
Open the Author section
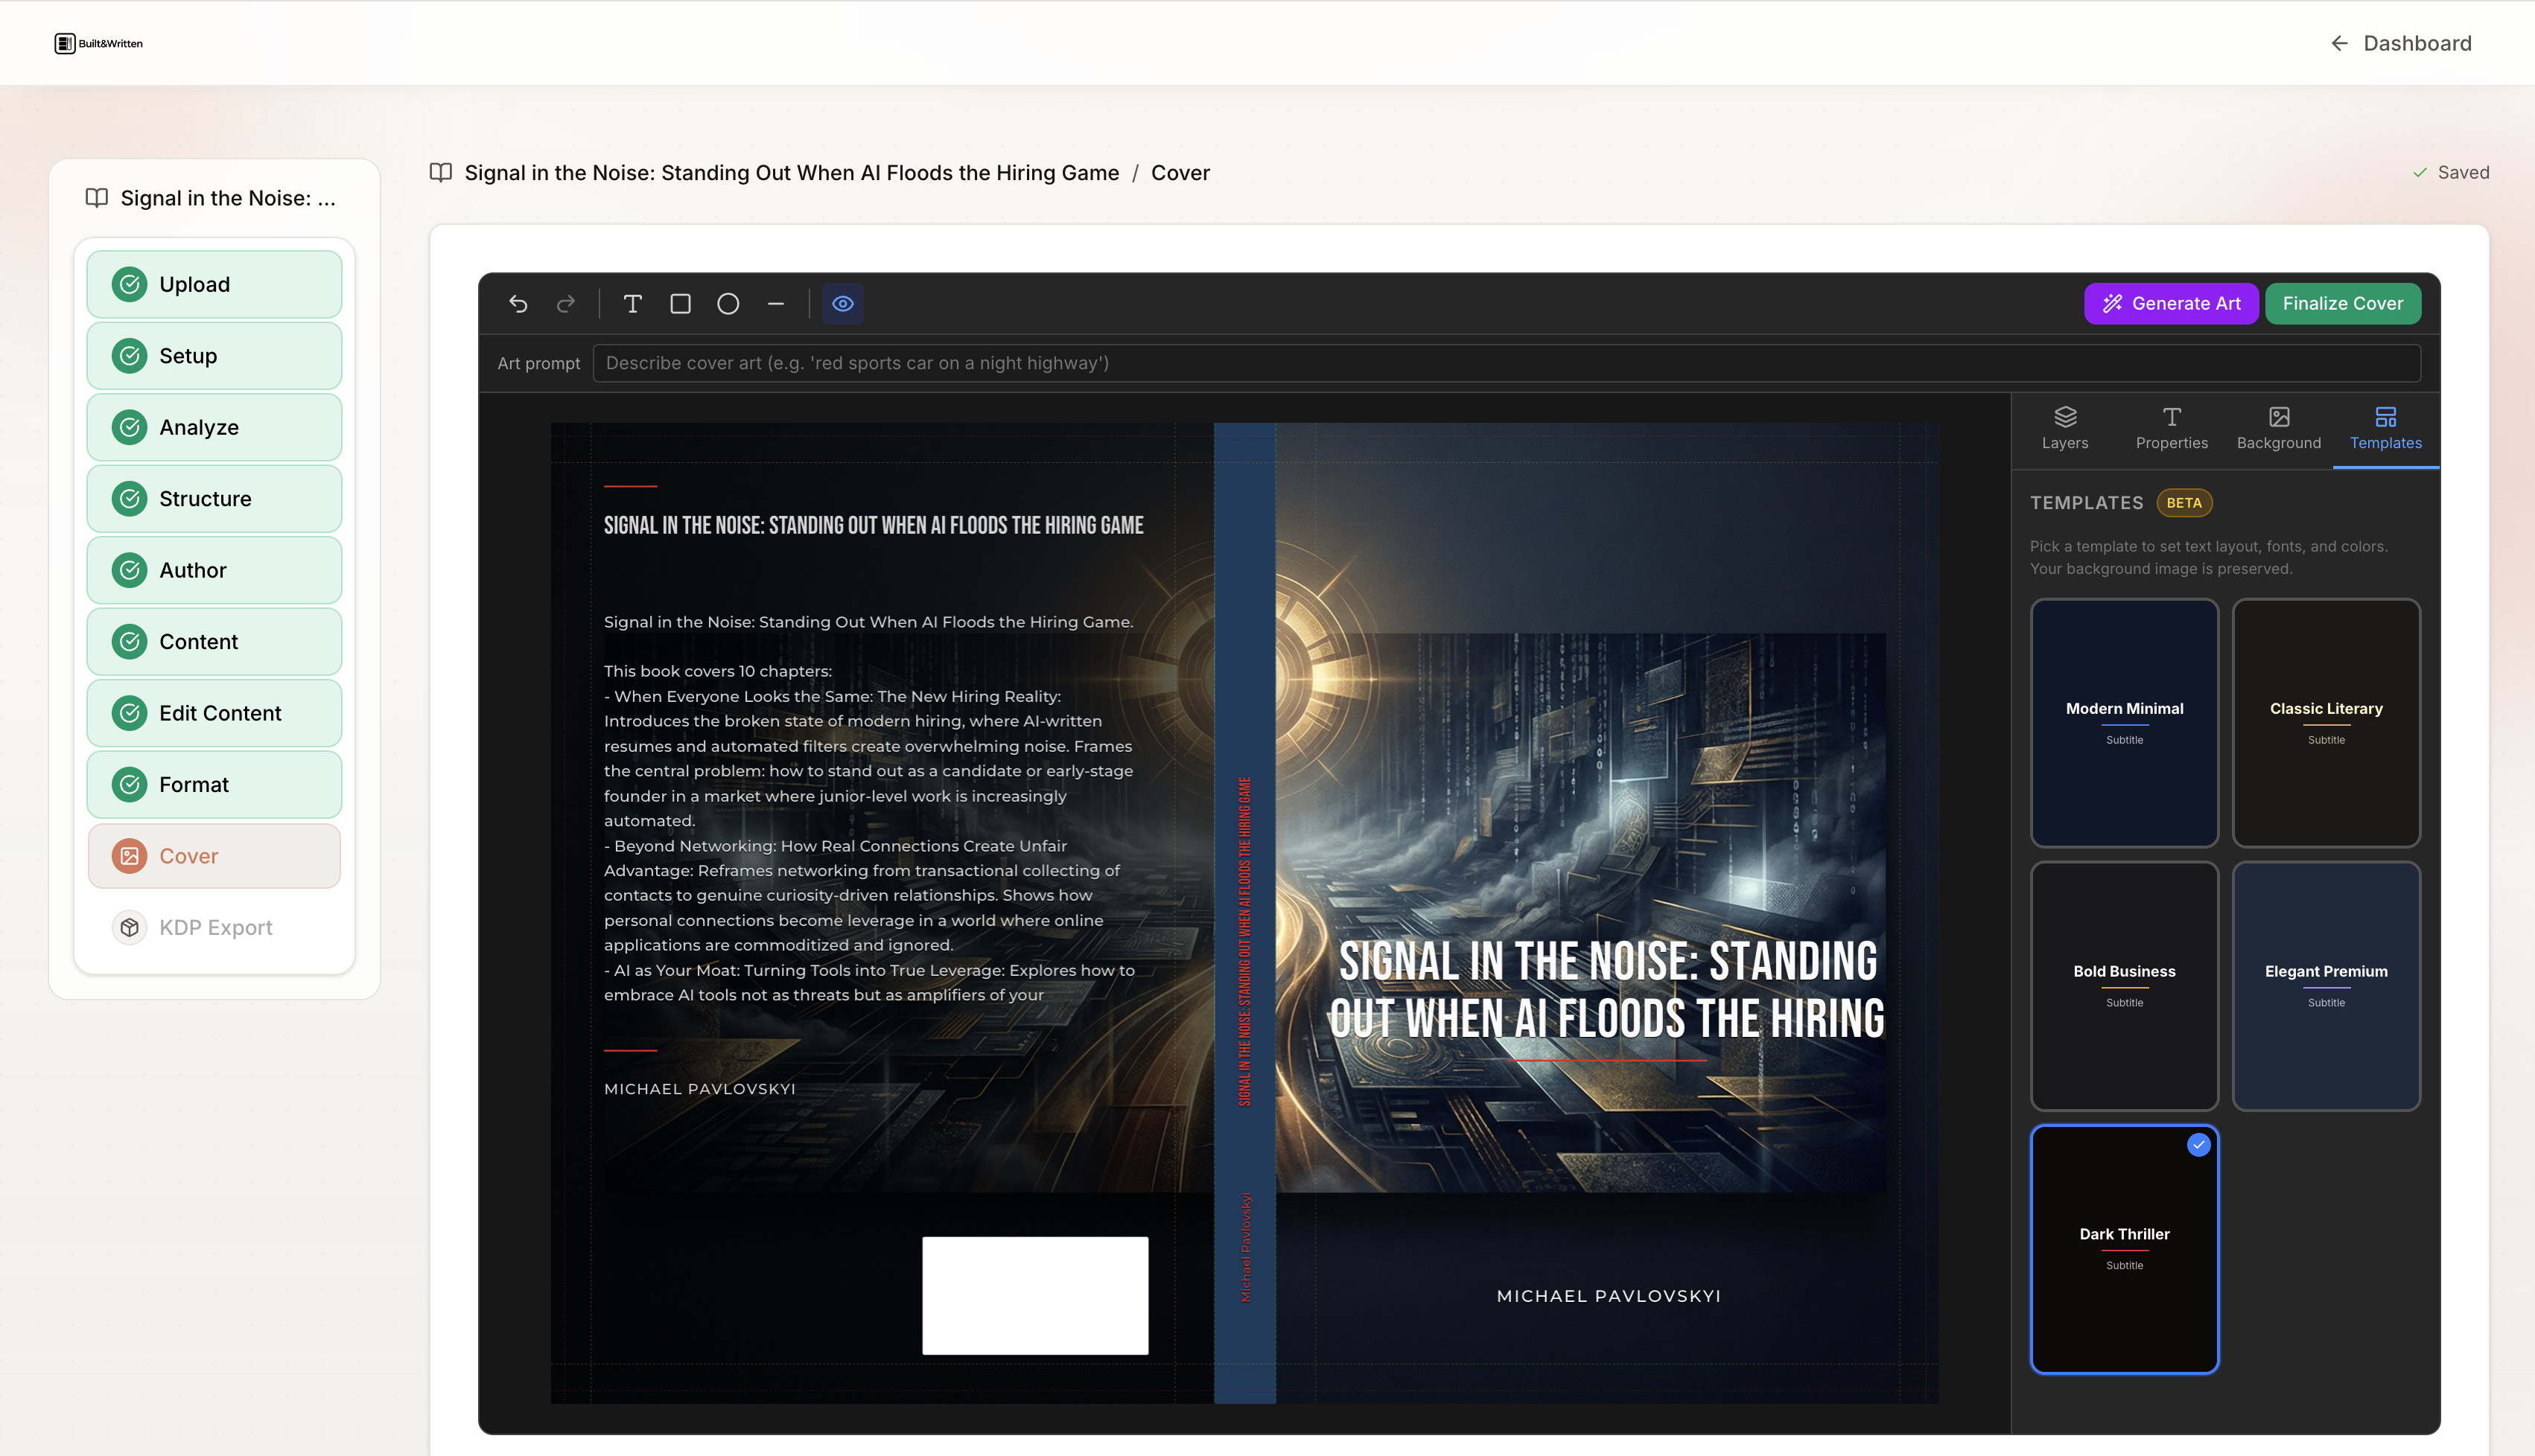213,569
